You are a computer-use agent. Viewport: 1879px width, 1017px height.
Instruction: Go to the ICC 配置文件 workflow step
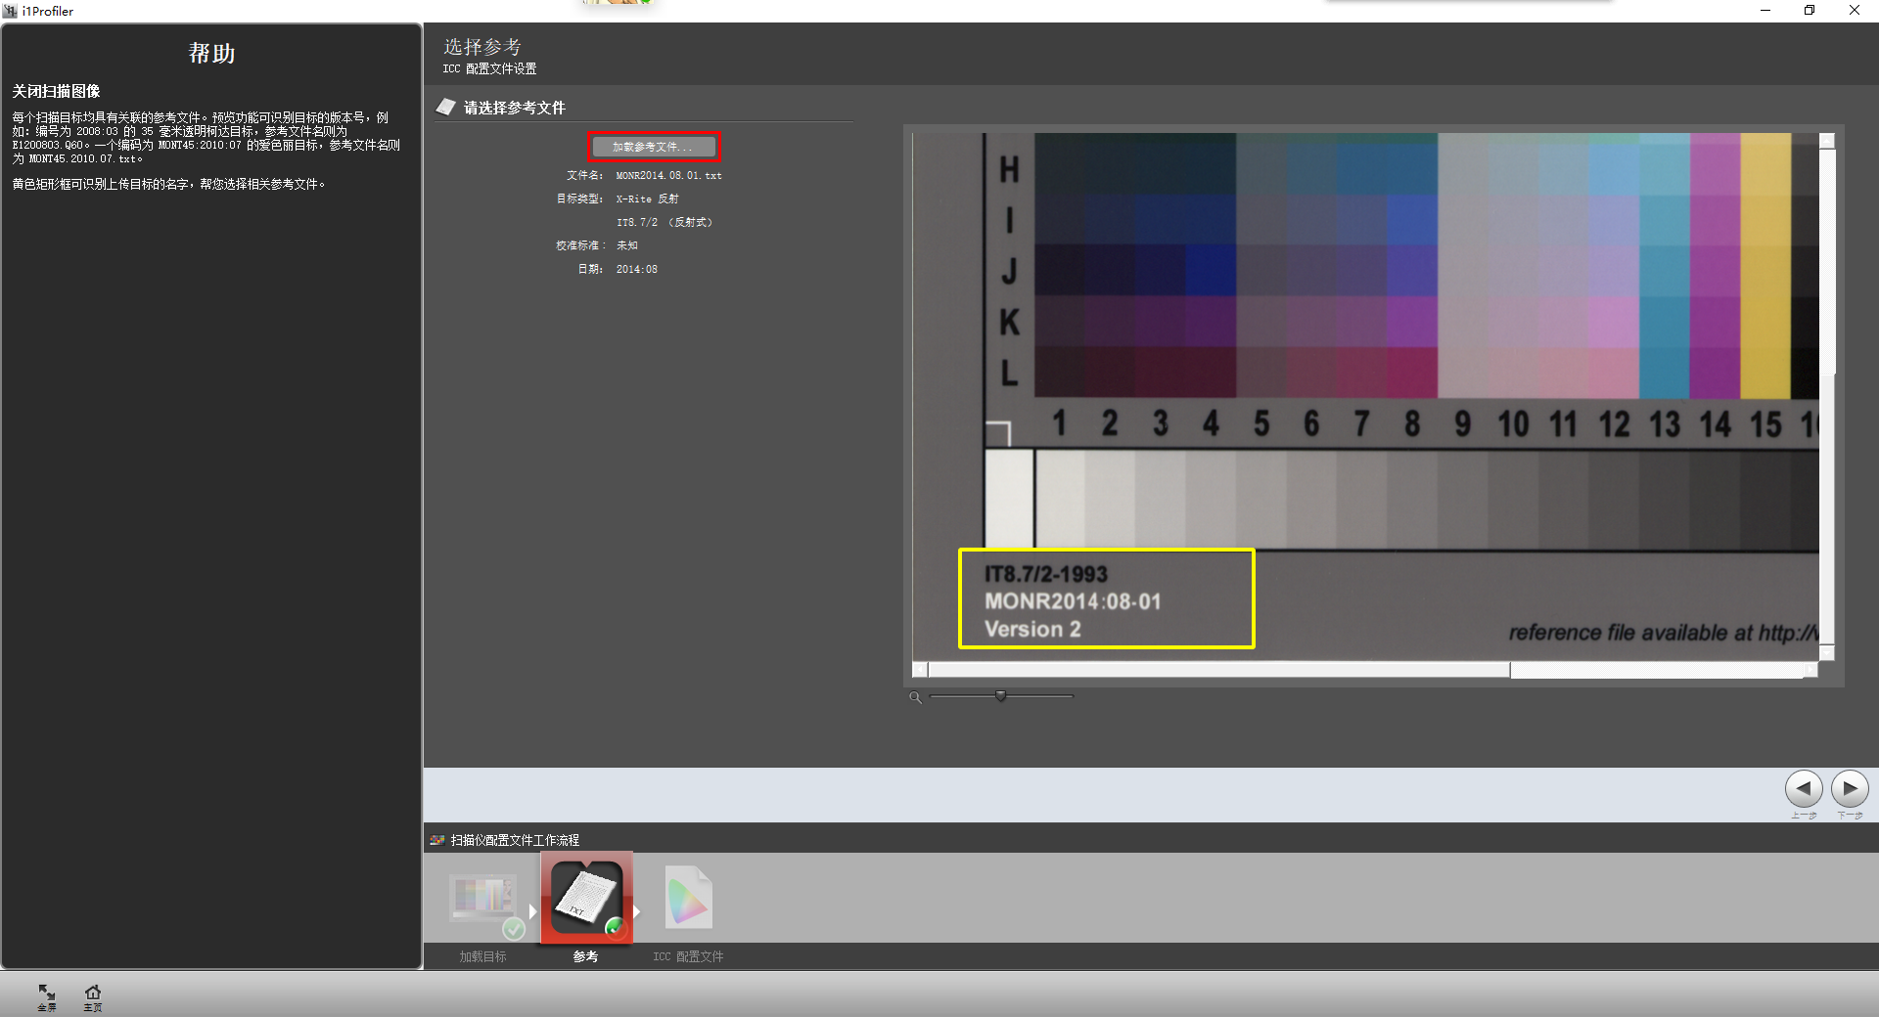pyautogui.click(x=689, y=898)
